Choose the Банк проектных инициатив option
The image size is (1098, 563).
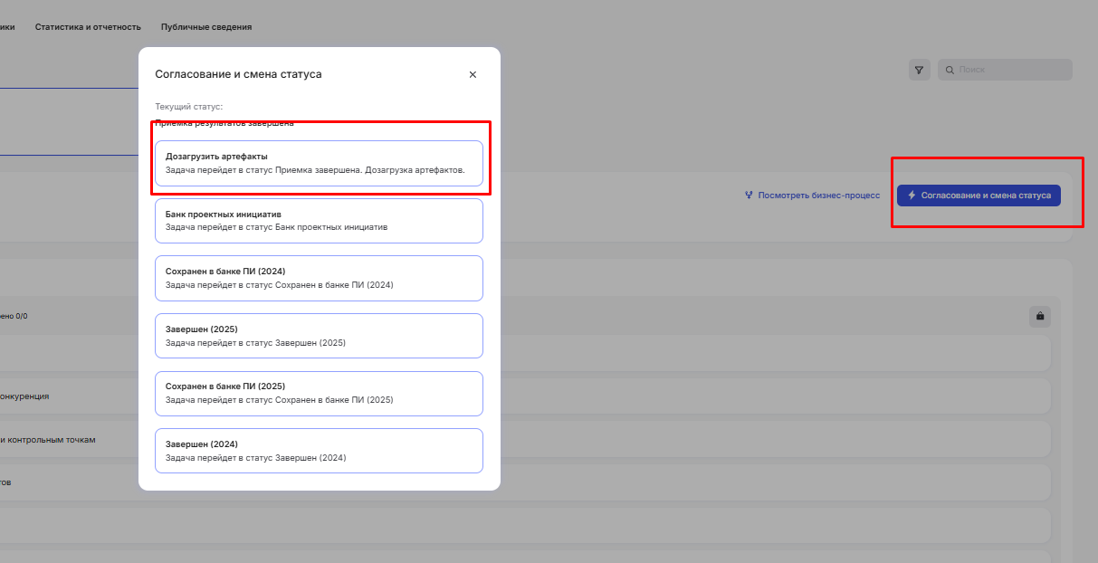(319, 221)
